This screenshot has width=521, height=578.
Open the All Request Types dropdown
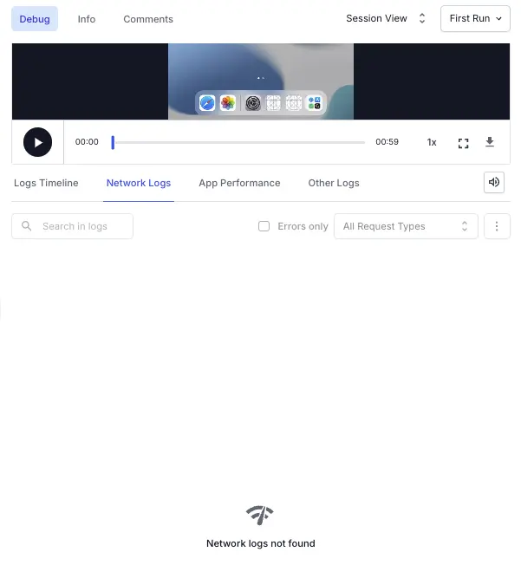tap(405, 226)
